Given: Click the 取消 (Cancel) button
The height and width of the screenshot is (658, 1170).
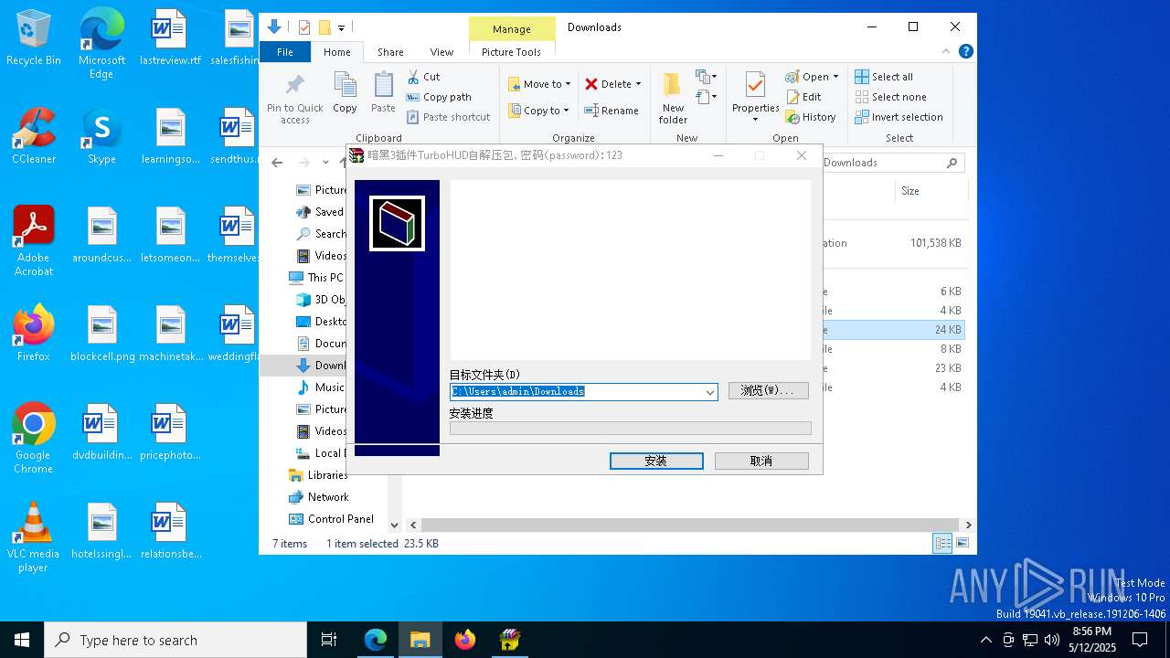Looking at the screenshot, I should 761,461.
